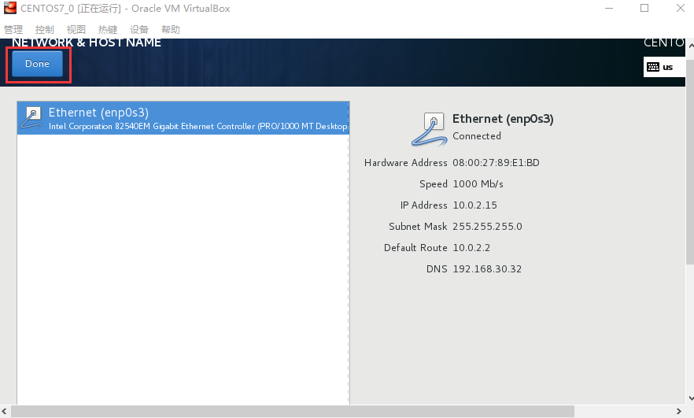This screenshot has width=694, height=418.
Task: Click the VirtualBox app icon in title bar
Action: (x=9, y=8)
